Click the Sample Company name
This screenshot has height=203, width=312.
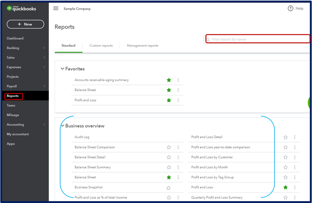77,9
